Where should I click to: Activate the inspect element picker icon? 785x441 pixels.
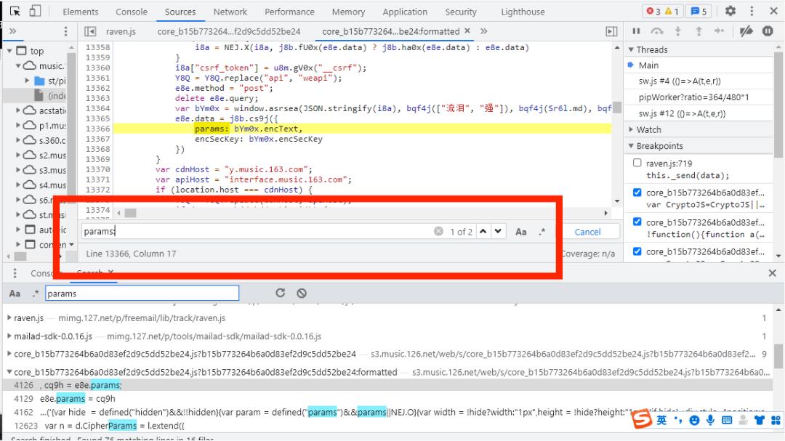[15, 12]
